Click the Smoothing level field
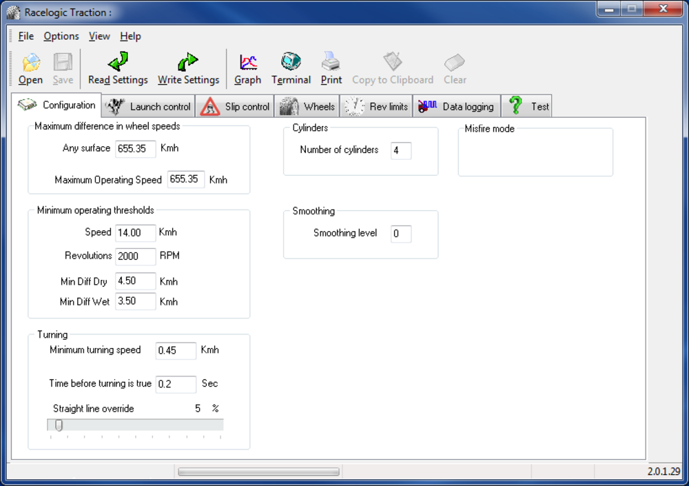 click(401, 234)
